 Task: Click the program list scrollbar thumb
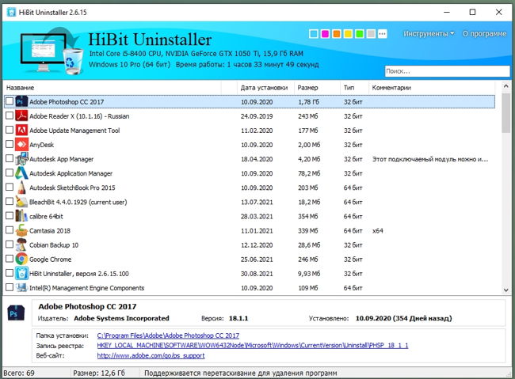tap(505, 113)
